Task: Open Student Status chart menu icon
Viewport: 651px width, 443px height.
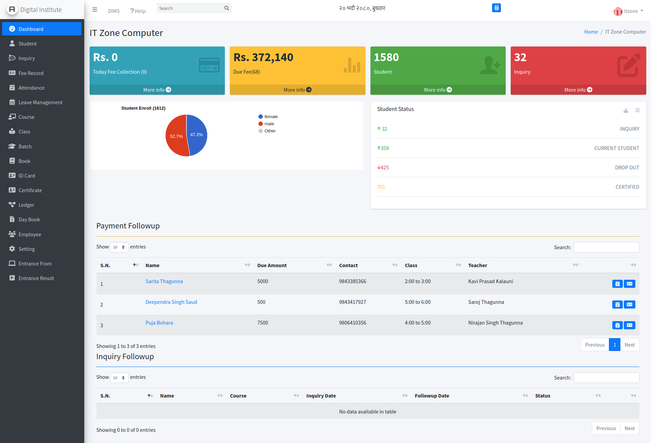Action: tap(637, 110)
